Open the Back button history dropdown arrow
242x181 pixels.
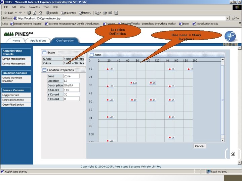tap(16, 13)
